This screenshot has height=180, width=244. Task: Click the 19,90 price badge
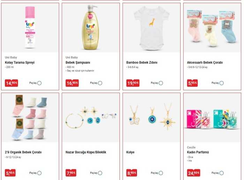[x=133, y=83]
